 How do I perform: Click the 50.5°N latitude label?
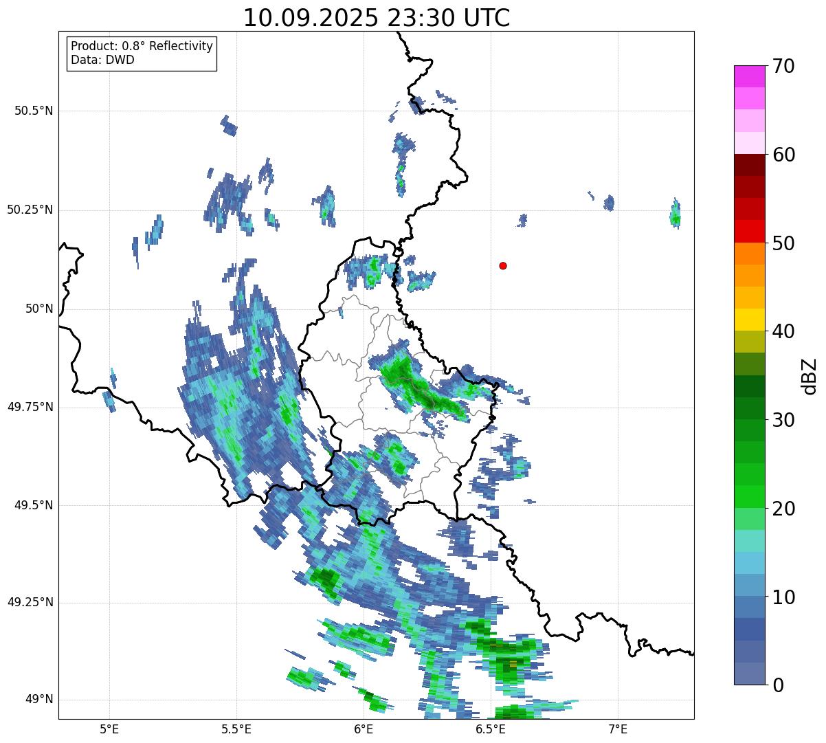34,111
